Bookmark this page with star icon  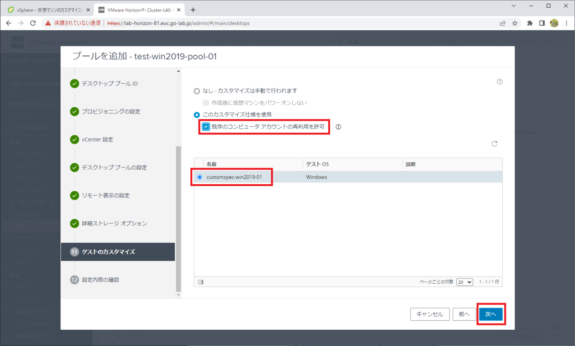click(x=515, y=23)
